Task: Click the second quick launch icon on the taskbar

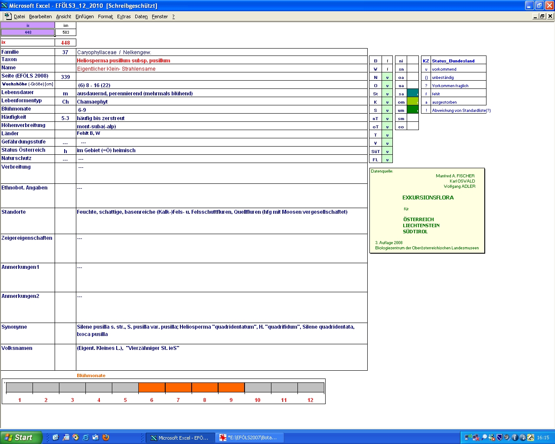Action: click(66, 437)
